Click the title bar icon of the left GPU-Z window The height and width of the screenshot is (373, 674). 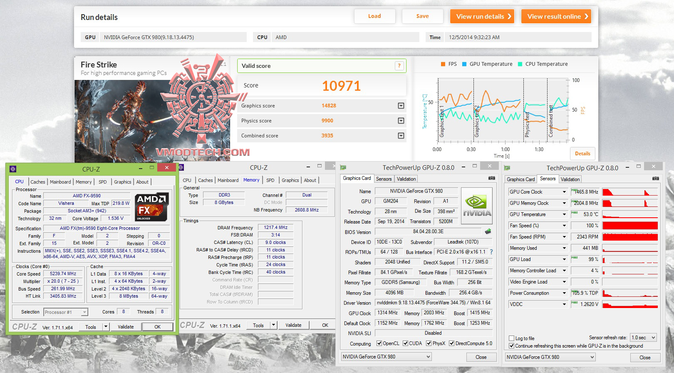coord(343,168)
